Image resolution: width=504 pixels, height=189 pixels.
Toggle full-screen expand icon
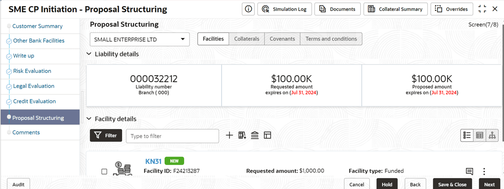coord(482,9)
